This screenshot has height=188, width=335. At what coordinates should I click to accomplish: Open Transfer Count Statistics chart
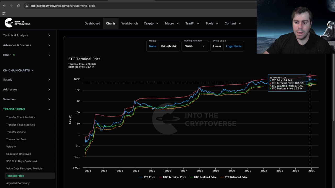click(21, 118)
